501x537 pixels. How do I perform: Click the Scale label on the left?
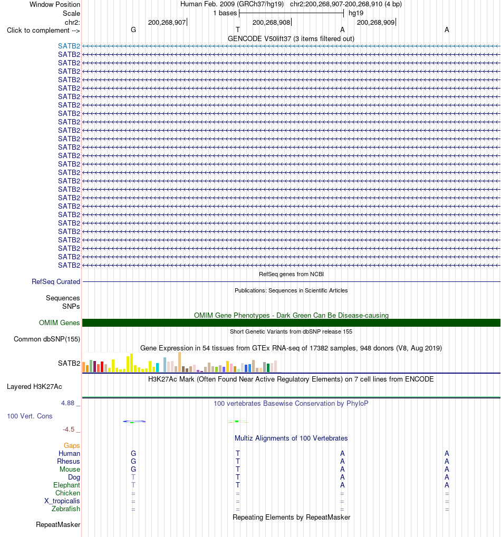(x=71, y=13)
